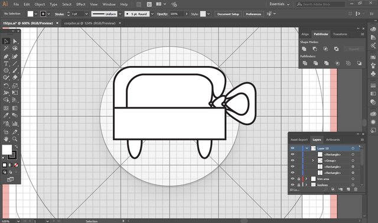
Task: Click the Unite shape mode icon
Action: tap(304, 49)
